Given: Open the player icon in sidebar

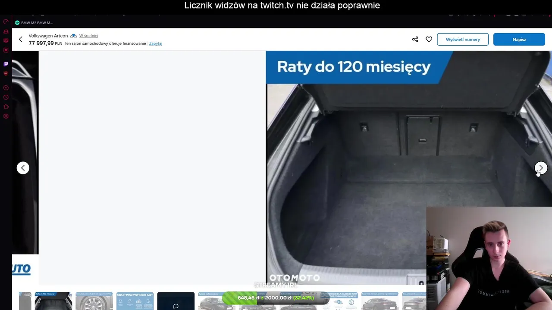Looking at the screenshot, I should click(6, 88).
